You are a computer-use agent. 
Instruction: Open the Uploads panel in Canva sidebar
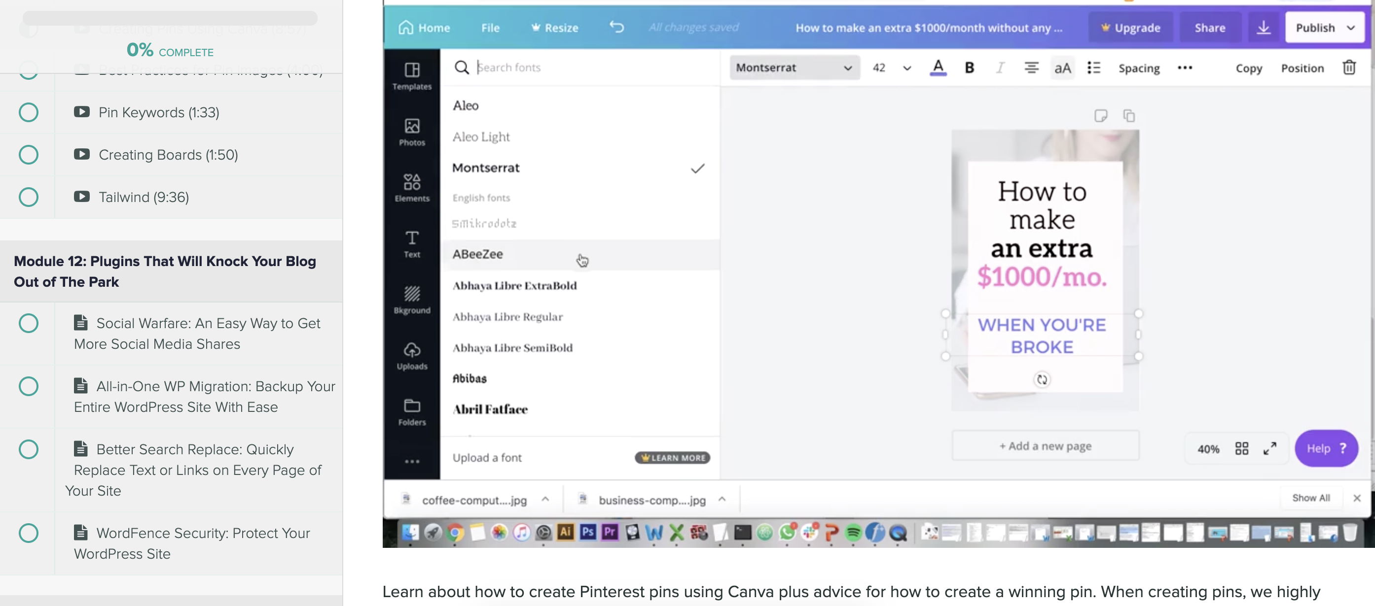(x=411, y=356)
